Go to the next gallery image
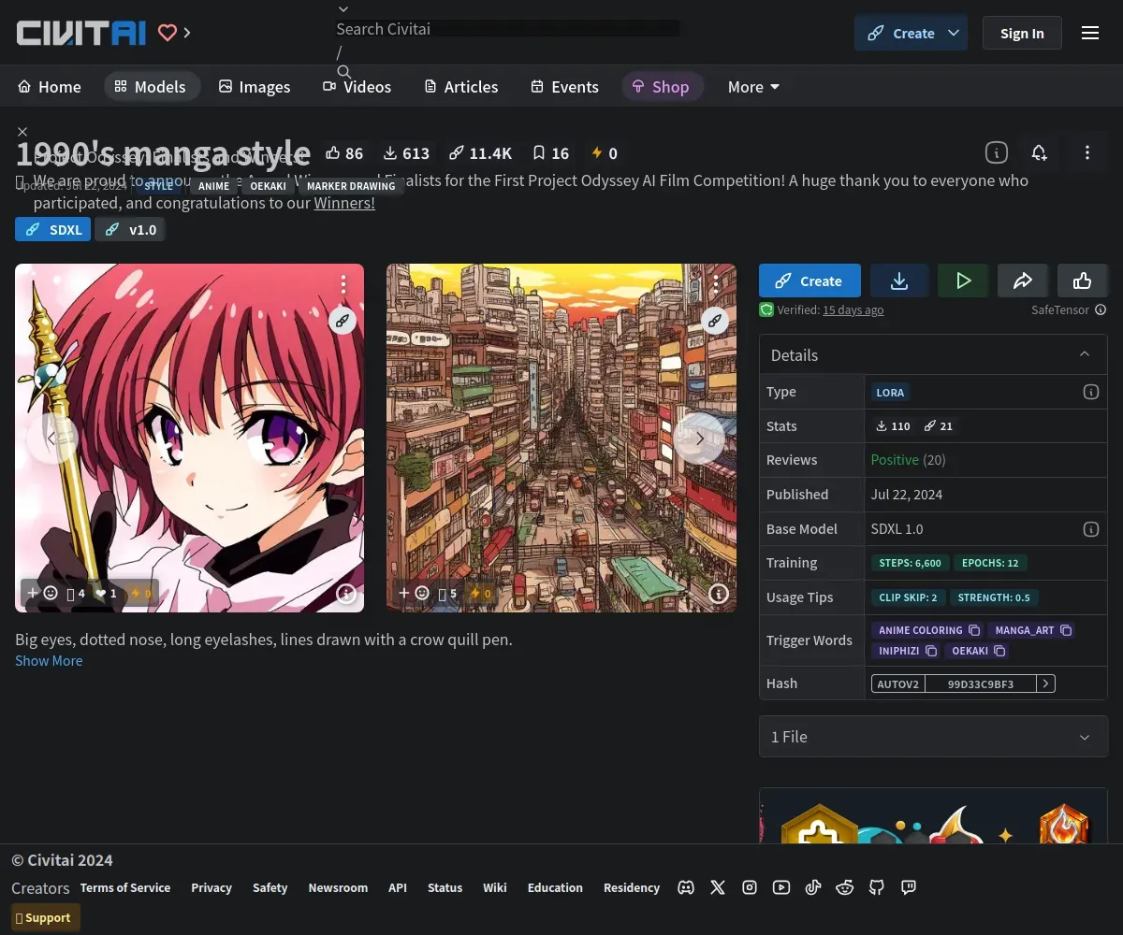 pyautogui.click(x=699, y=439)
